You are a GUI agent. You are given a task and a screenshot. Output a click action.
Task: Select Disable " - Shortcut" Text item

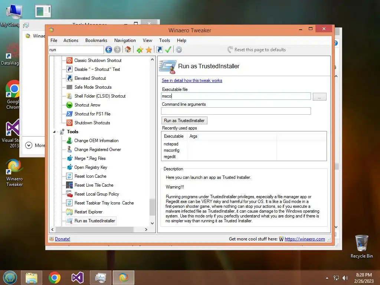coord(97,69)
